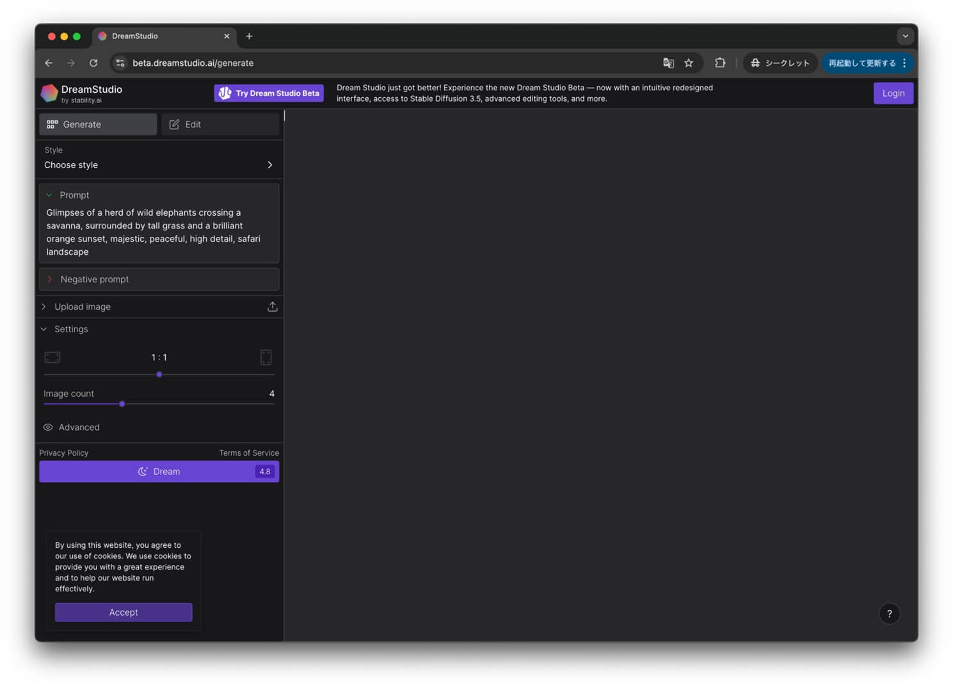953x688 pixels.
Task: Click the browser back arrow
Action: tap(49, 63)
